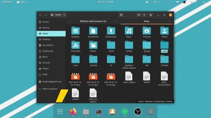Click the path bar empty field
The image size is (211, 118).
coord(92,15)
